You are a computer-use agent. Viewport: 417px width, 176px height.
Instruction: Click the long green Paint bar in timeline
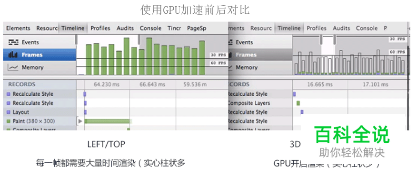(x=108, y=121)
